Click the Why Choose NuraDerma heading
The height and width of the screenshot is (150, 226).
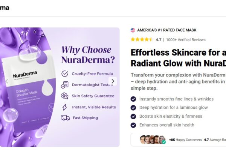[86, 55]
